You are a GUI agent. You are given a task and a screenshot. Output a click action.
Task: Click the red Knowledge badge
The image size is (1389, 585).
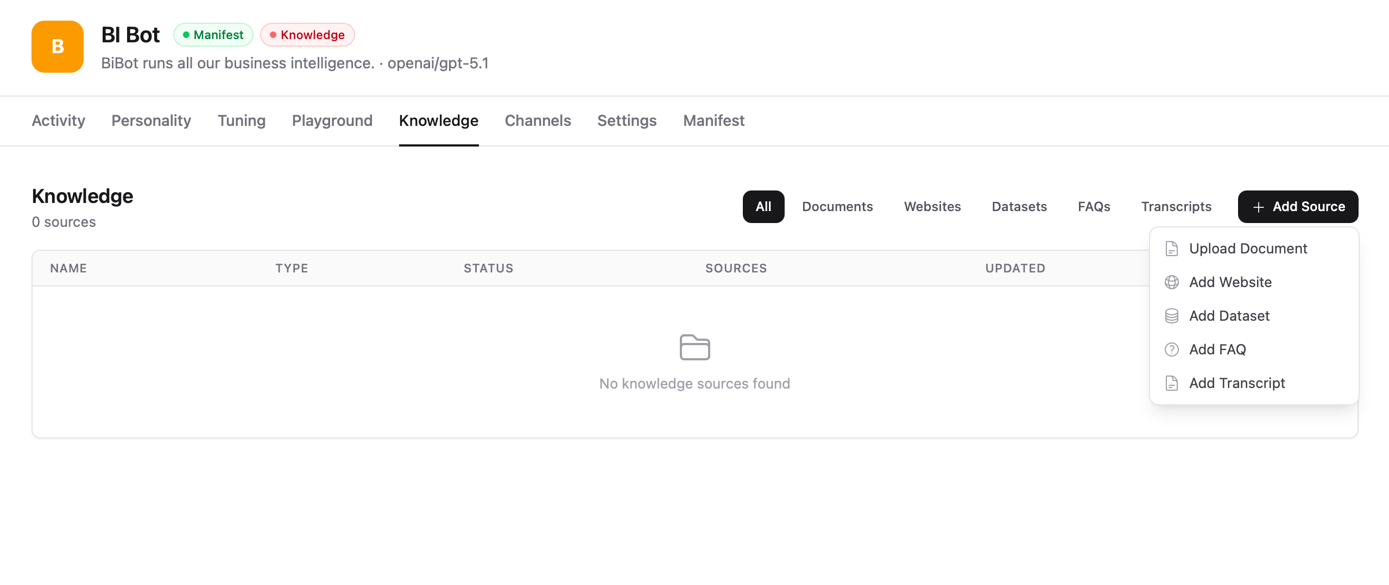click(x=307, y=34)
